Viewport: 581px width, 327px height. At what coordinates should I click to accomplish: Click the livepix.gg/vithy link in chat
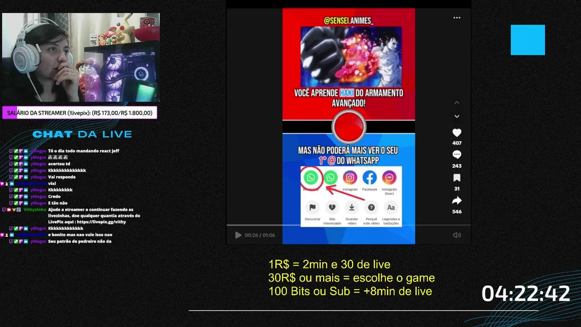point(100,222)
